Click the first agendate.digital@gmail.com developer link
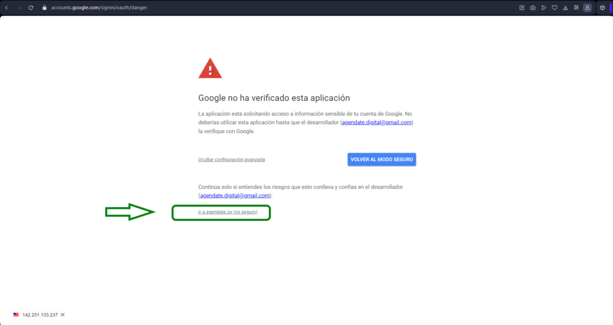Image resolution: width=613 pixels, height=325 pixels. tap(377, 122)
